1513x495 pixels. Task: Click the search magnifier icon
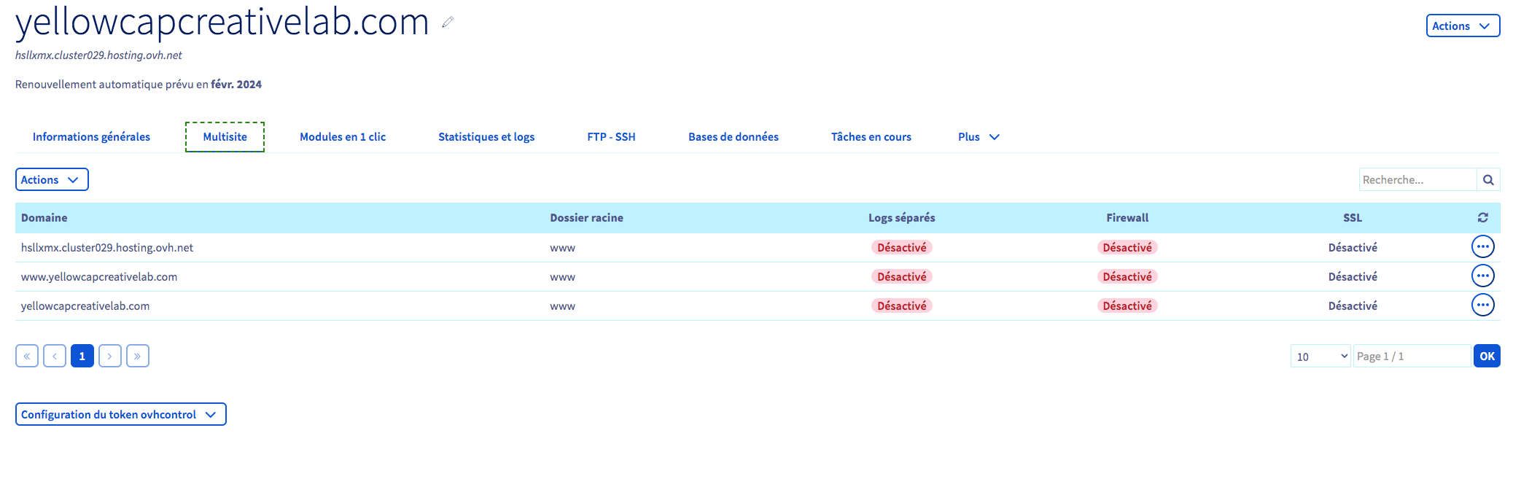pos(1488,180)
